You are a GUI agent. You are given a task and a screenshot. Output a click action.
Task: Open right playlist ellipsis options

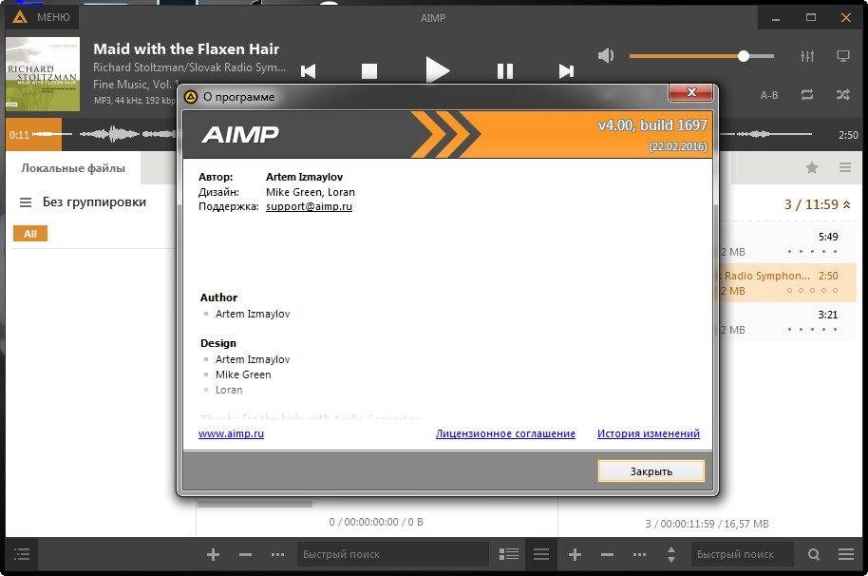(639, 554)
